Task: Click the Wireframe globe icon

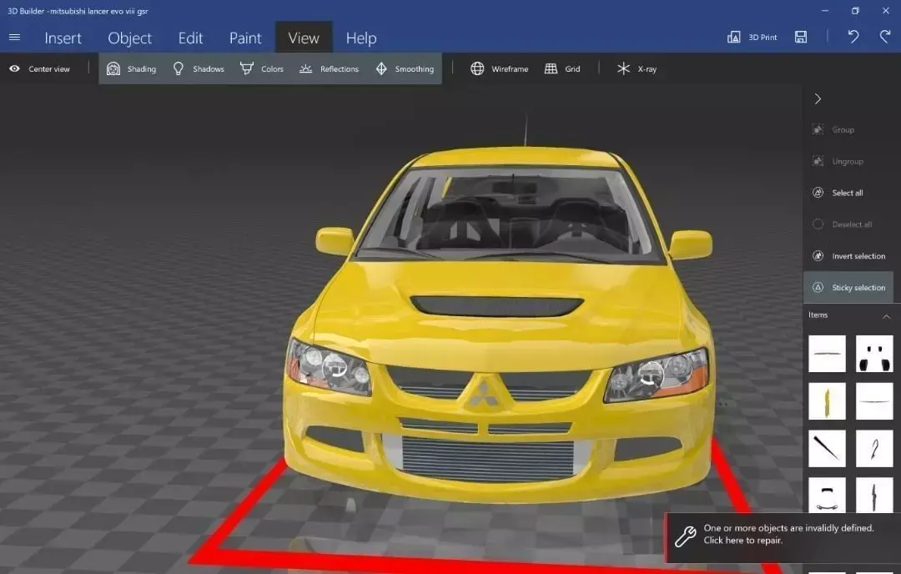Action: click(477, 69)
